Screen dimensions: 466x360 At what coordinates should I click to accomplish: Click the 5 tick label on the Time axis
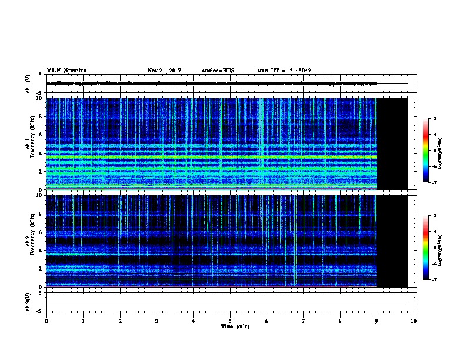[230, 321]
